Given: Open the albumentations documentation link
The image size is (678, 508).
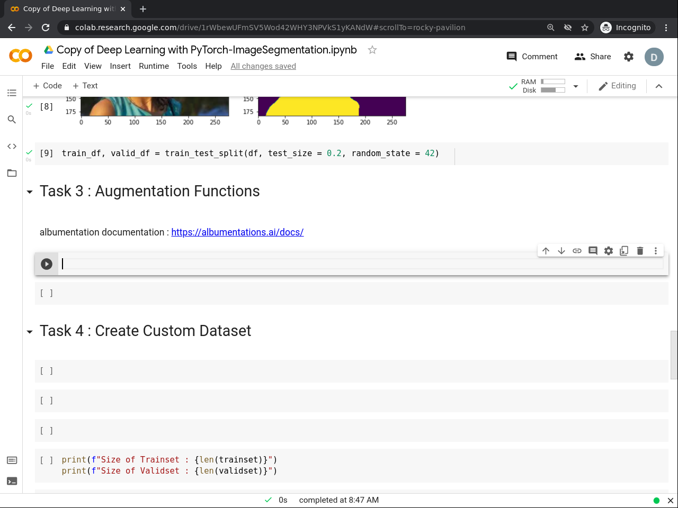Looking at the screenshot, I should (237, 232).
